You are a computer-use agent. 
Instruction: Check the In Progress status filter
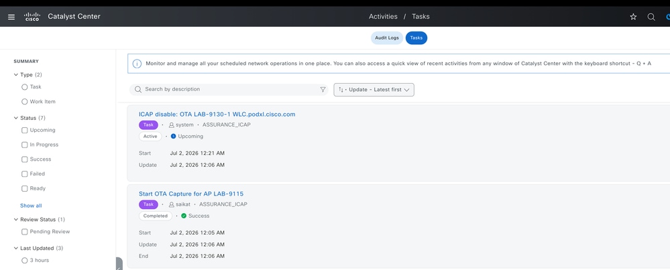[x=24, y=145]
